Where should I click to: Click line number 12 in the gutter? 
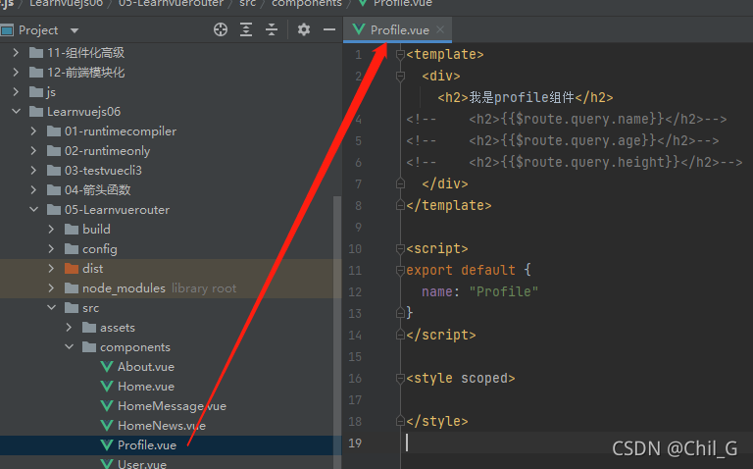point(355,291)
